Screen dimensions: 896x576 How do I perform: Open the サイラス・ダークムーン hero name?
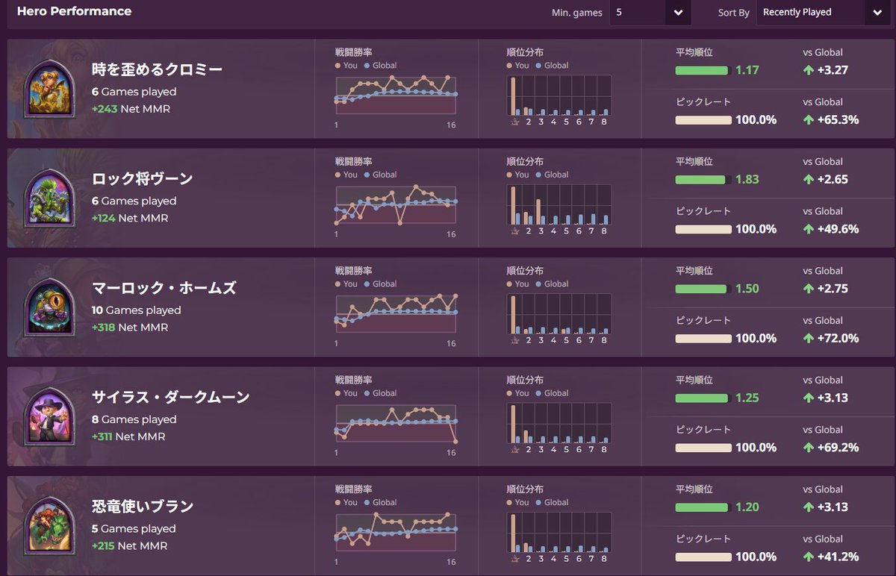click(x=170, y=397)
